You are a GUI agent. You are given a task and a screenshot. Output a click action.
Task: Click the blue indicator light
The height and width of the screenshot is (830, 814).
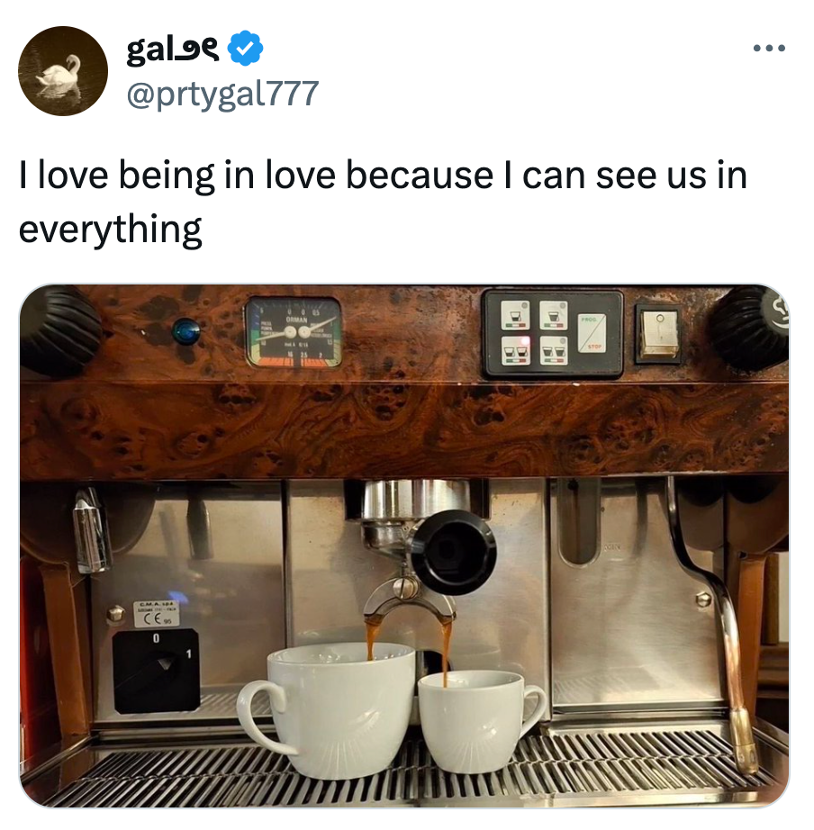185,332
